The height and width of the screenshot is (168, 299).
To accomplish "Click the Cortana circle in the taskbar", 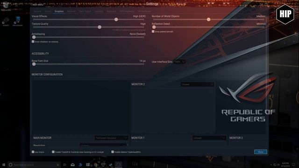I will click(10, 165).
